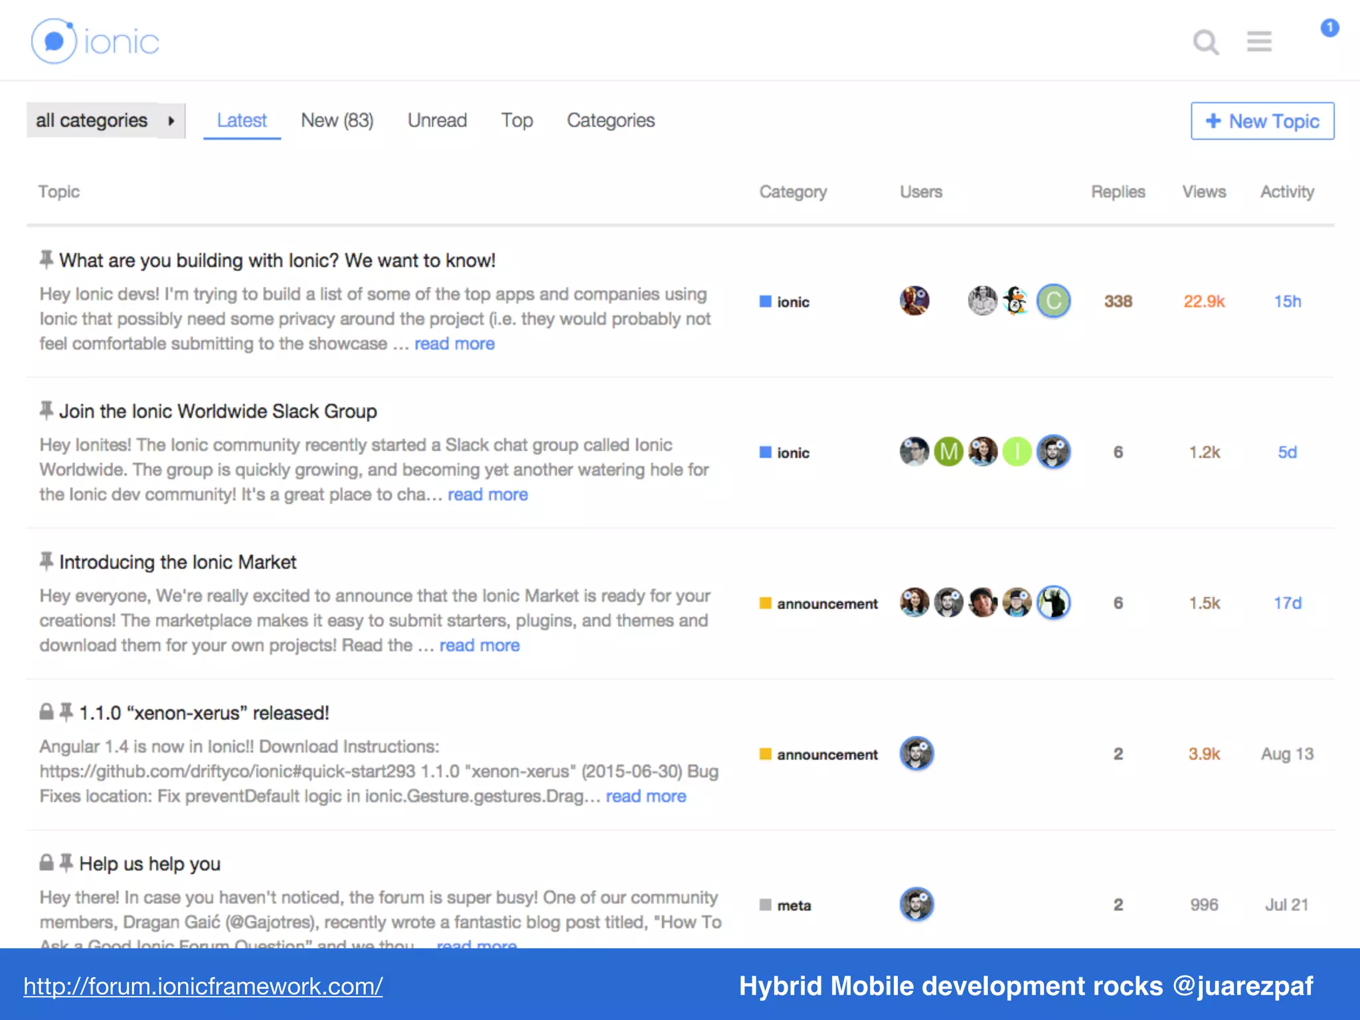This screenshot has height=1020, width=1360.
Task: Click pin icon on Slack Group topic
Action: (46, 410)
